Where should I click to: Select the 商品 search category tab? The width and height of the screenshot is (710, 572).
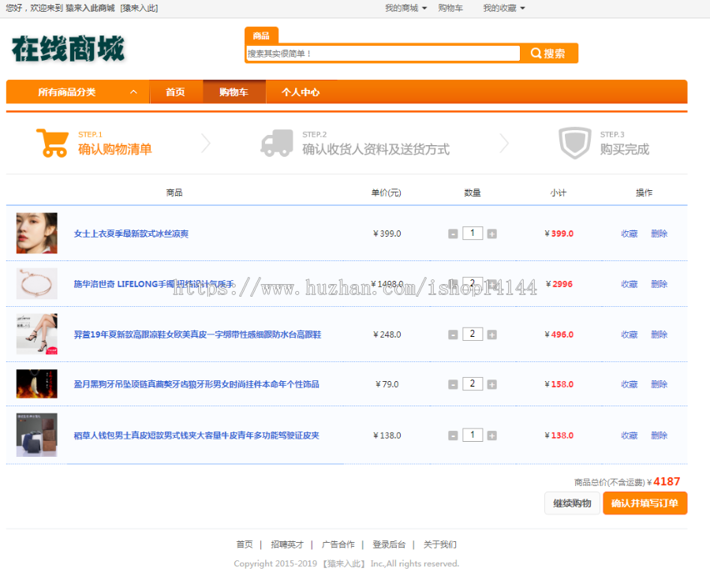point(261,36)
